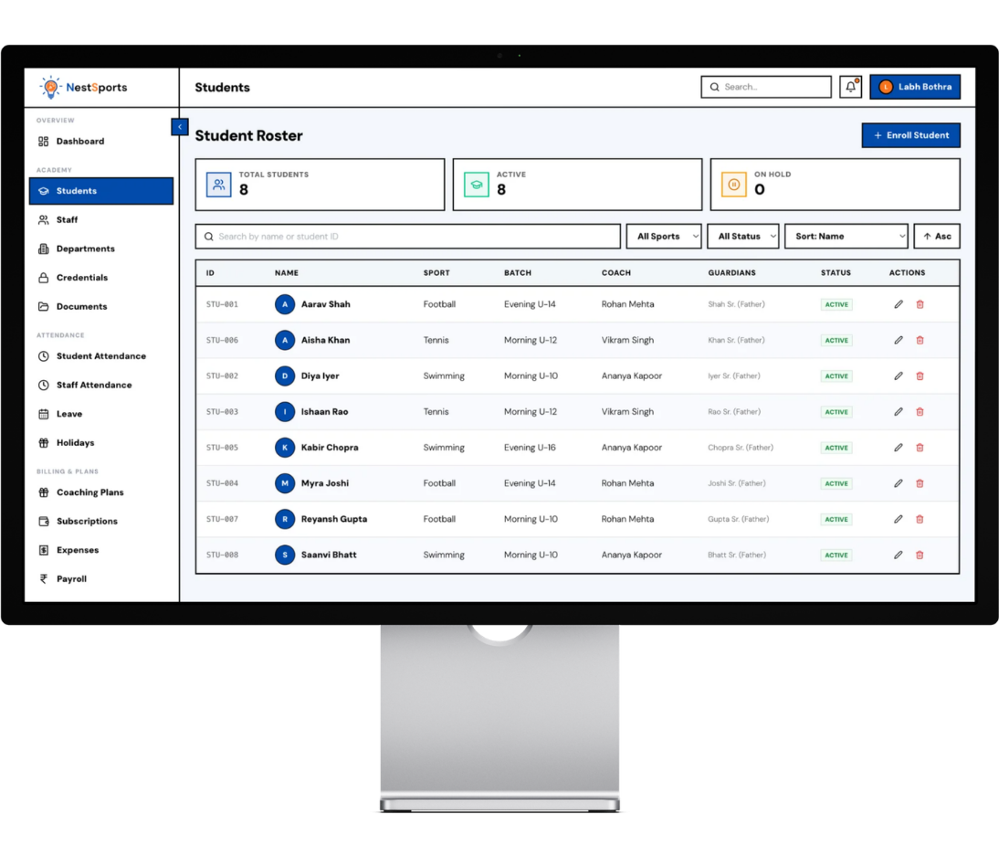The height and width of the screenshot is (857, 999).
Task: Click Myra Joshi's batch Evening U-14
Action: click(530, 483)
